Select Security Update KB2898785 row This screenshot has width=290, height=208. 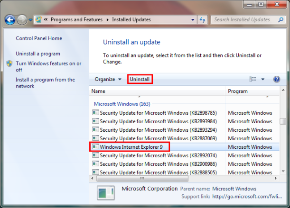[x=184, y=113]
